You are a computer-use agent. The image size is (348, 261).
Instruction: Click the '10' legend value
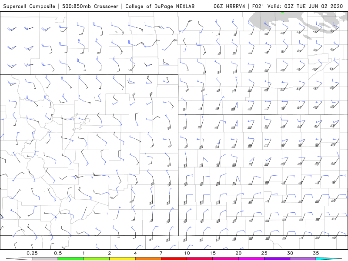coord(187,253)
